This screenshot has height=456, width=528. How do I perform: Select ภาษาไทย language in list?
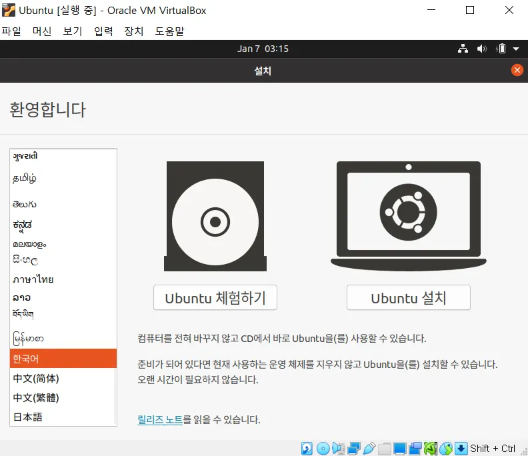click(63, 279)
